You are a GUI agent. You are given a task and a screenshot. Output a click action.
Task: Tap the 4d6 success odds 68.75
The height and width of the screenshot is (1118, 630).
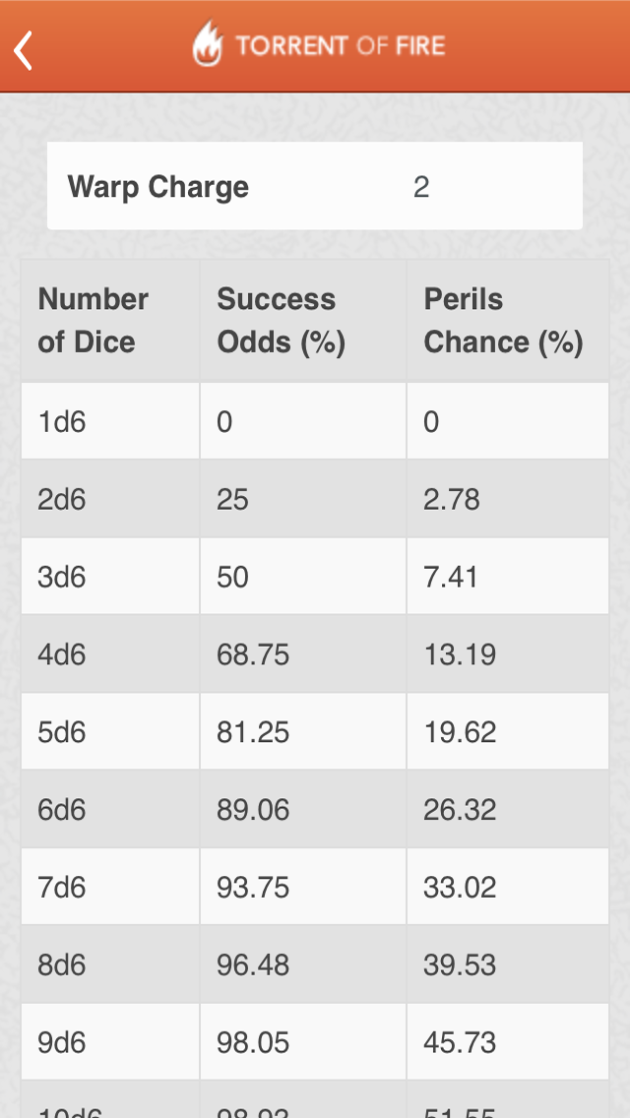[253, 655]
